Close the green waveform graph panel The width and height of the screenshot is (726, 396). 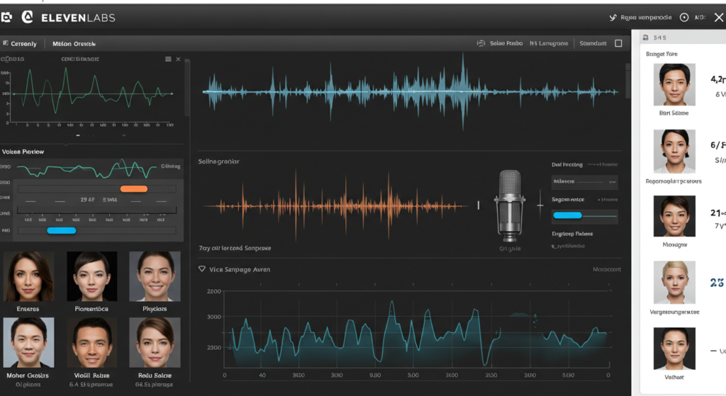point(178,60)
